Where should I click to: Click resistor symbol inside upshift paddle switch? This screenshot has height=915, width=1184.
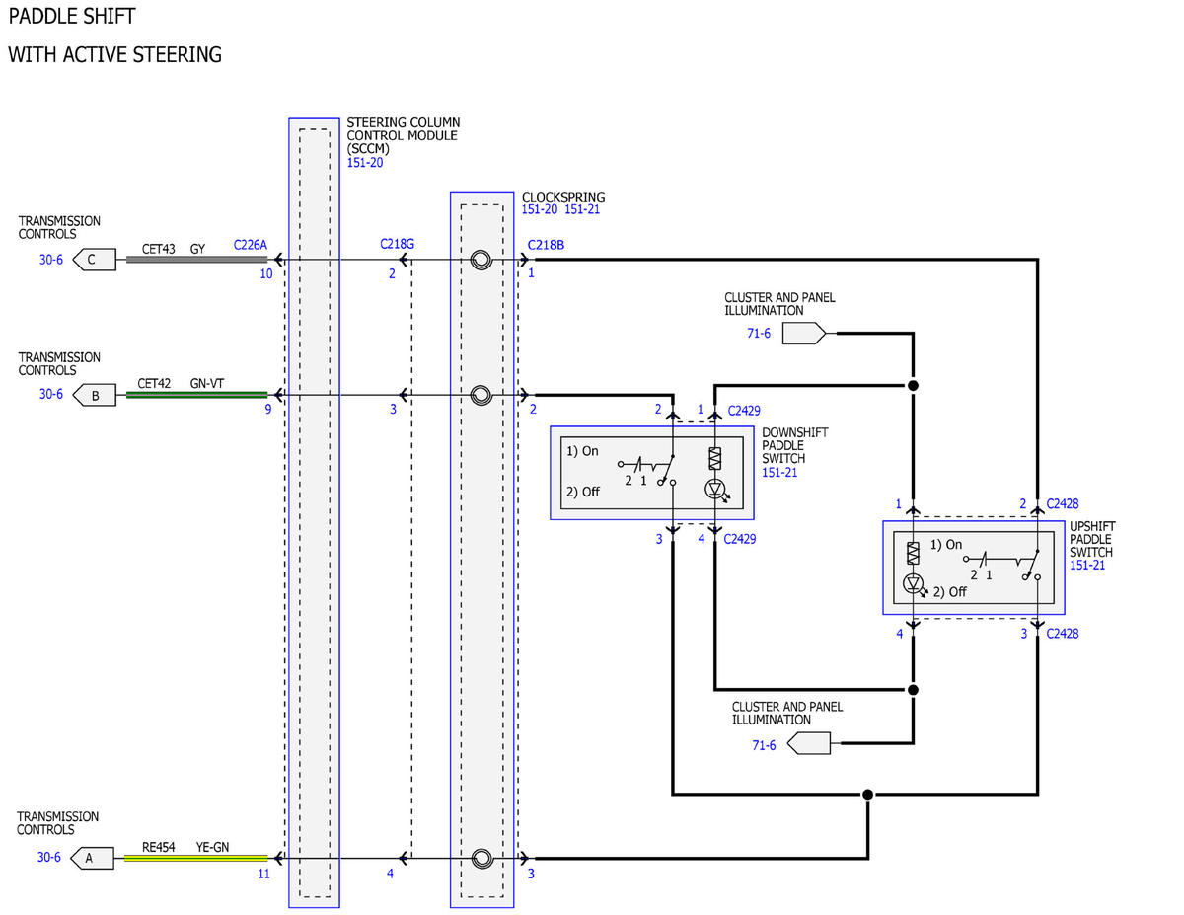click(x=913, y=553)
